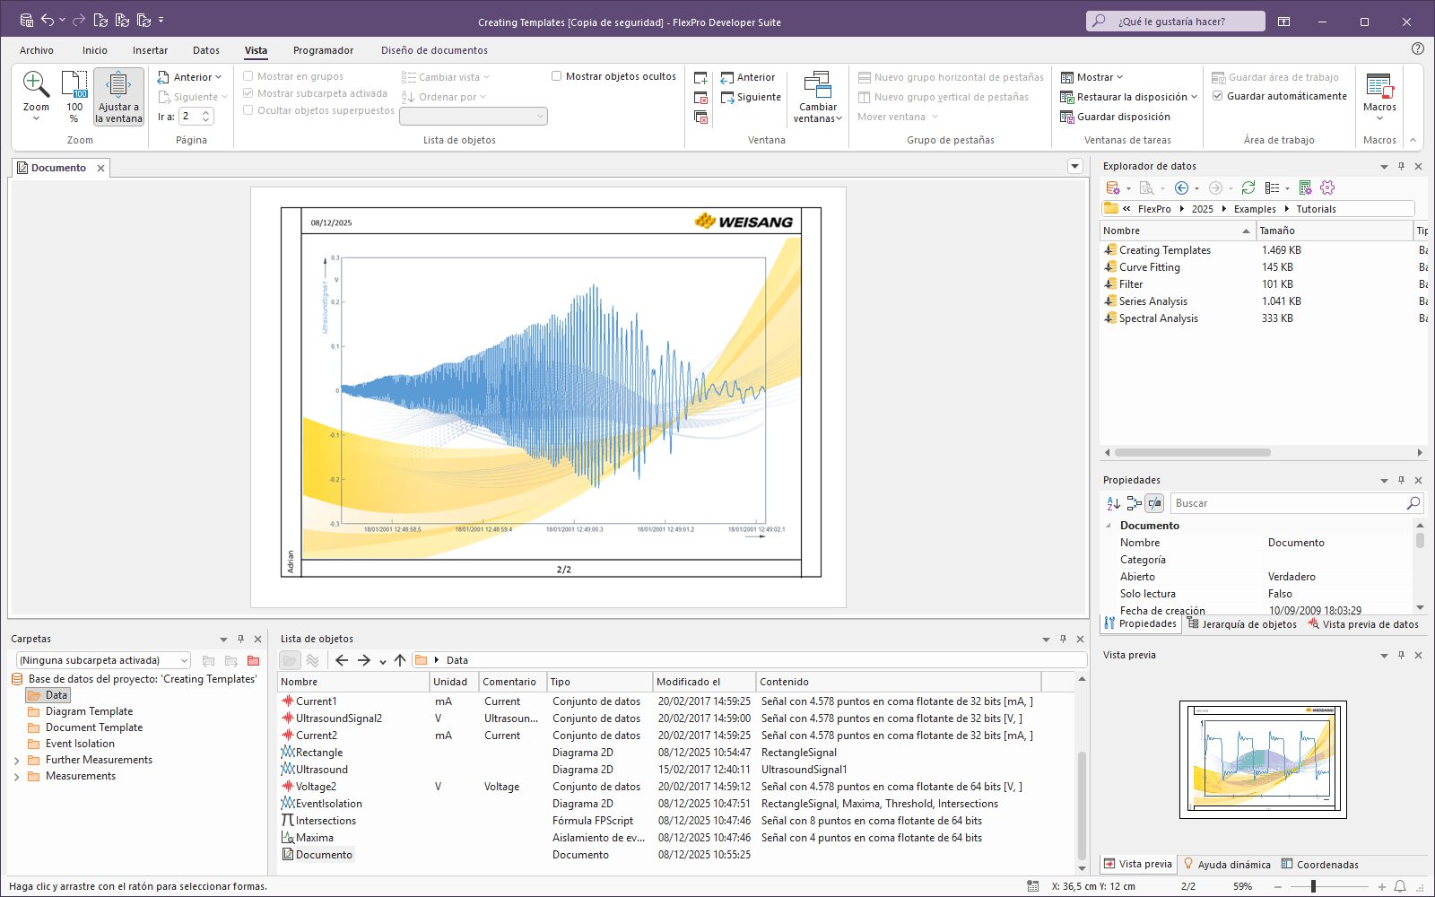Open the Insertar ribbon tab
The image size is (1435, 897).
[150, 50]
